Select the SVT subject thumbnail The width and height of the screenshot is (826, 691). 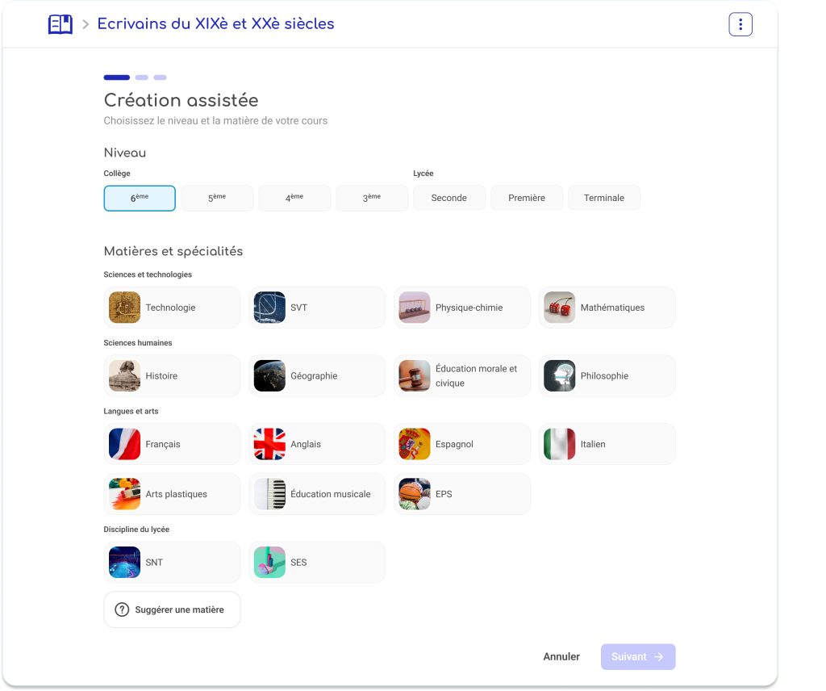(x=269, y=308)
